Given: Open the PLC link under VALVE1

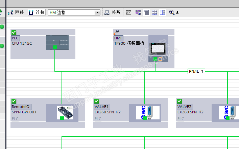Looking at the screenshot, I should [x=98, y=119].
